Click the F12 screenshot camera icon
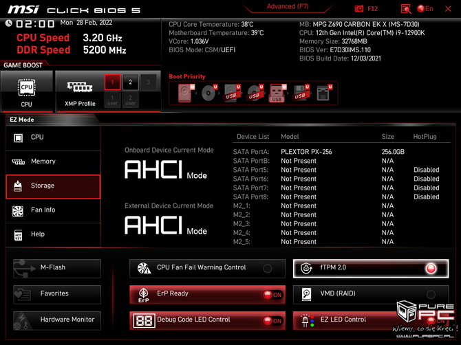The height and width of the screenshot is (345, 461). click(358, 9)
